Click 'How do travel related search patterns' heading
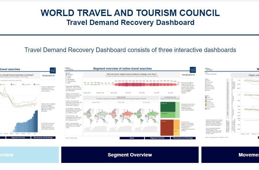The height and width of the screenshot is (170, 259). [x=132, y=74]
